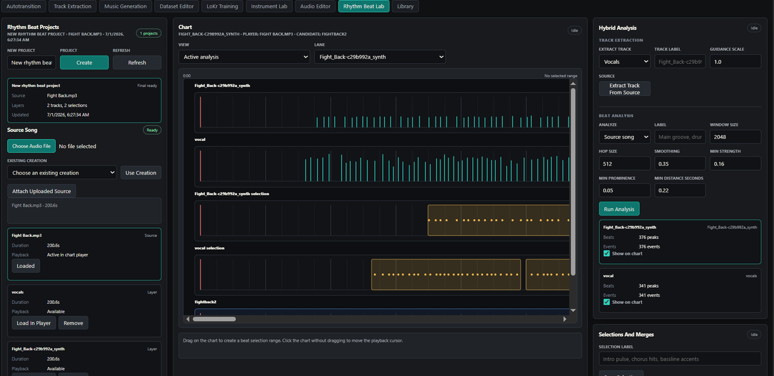Click the Min Prominence field
The width and height of the screenshot is (774, 376).
point(624,190)
